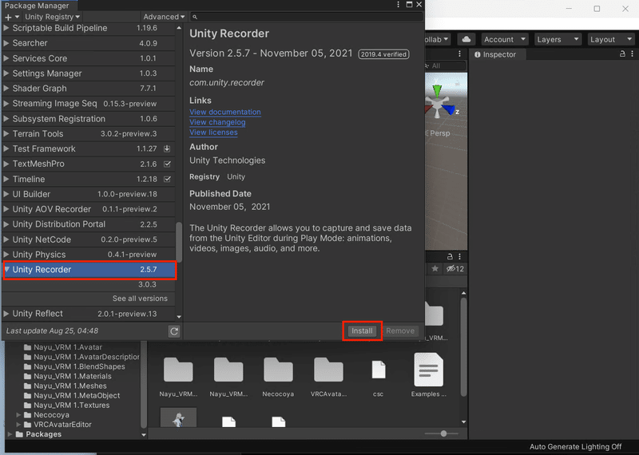
Task: Collapse the Unity Recorder package versions
Action: pos(7,269)
